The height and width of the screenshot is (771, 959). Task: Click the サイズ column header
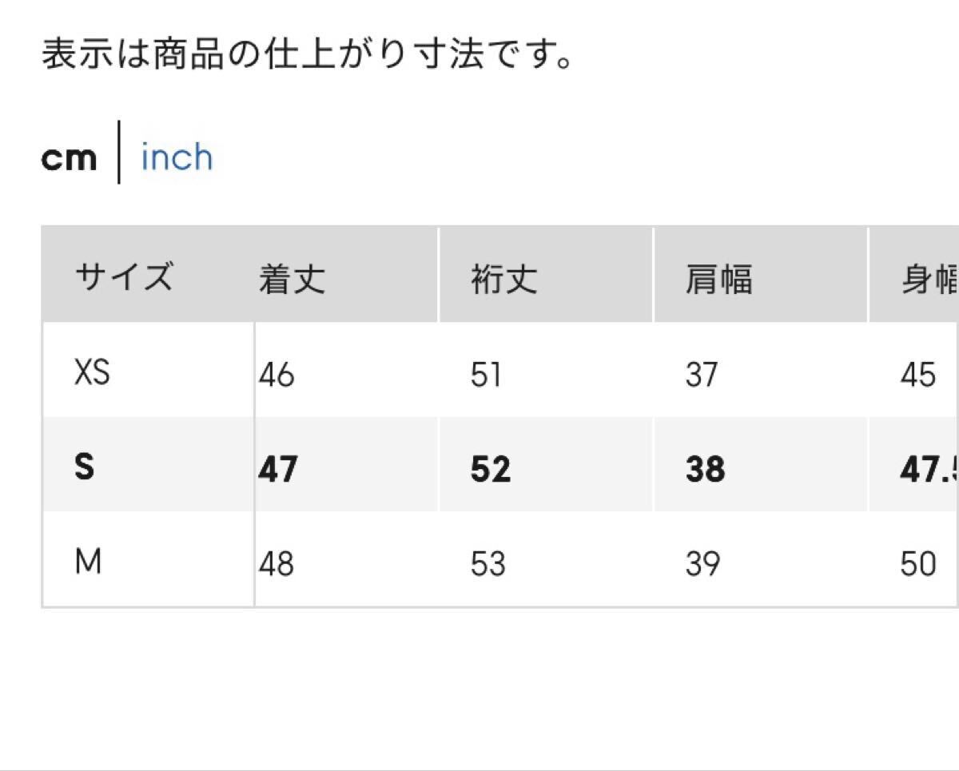point(124,278)
